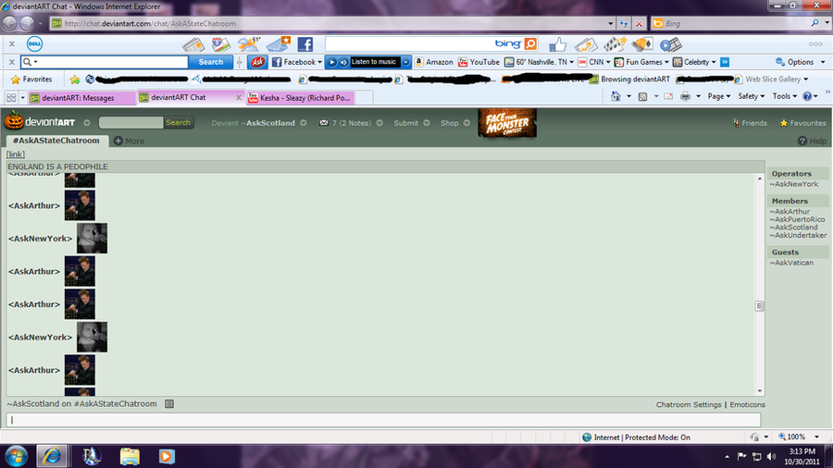
Task: Open the Favourites link
Action: point(802,123)
